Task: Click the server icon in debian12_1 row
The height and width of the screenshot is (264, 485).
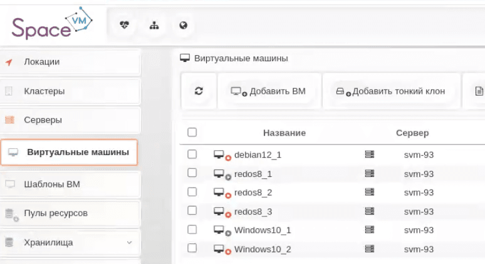Action: pos(369,155)
